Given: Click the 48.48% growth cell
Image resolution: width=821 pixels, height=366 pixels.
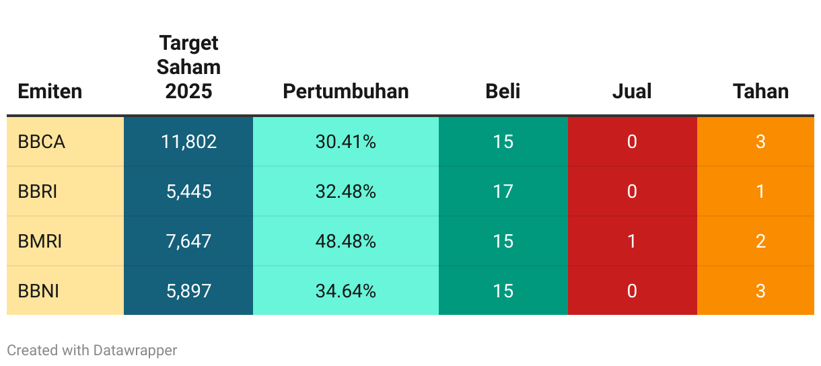Looking at the screenshot, I should click(346, 242).
